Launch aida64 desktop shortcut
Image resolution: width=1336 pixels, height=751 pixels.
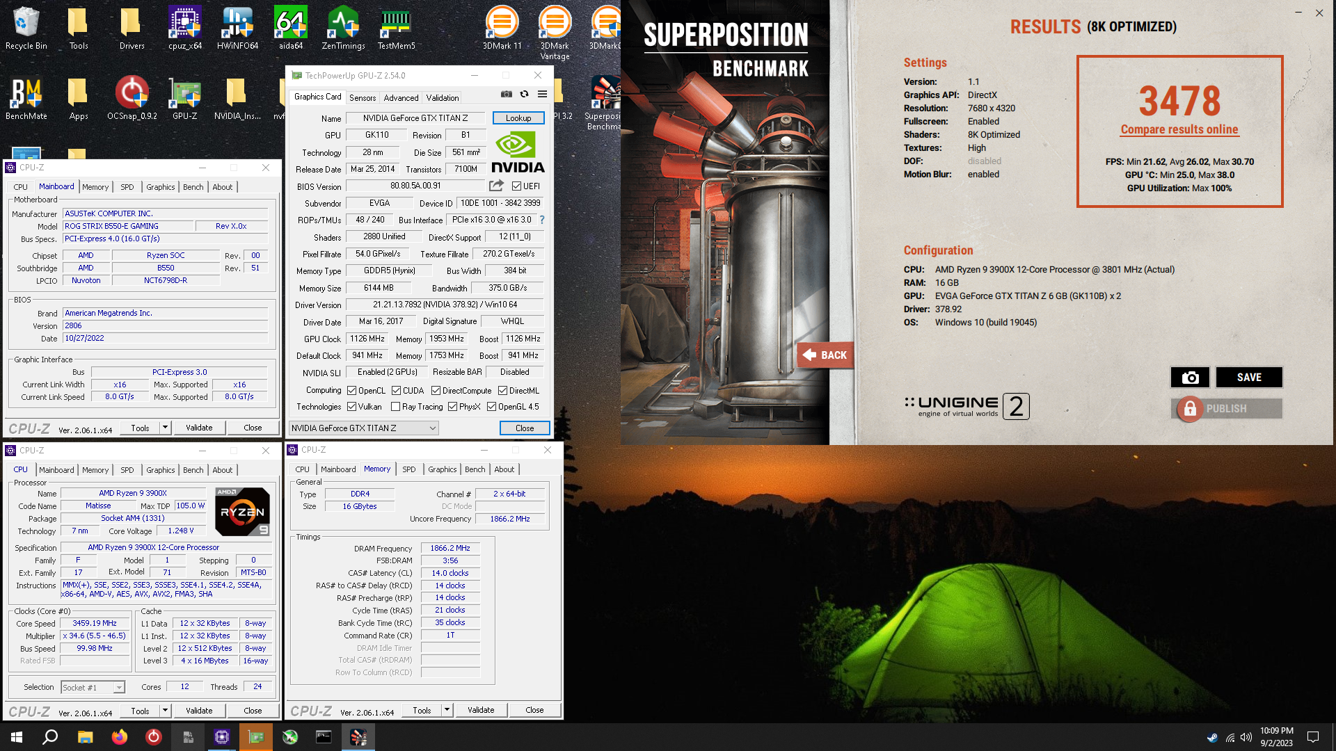click(x=291, y=28)
